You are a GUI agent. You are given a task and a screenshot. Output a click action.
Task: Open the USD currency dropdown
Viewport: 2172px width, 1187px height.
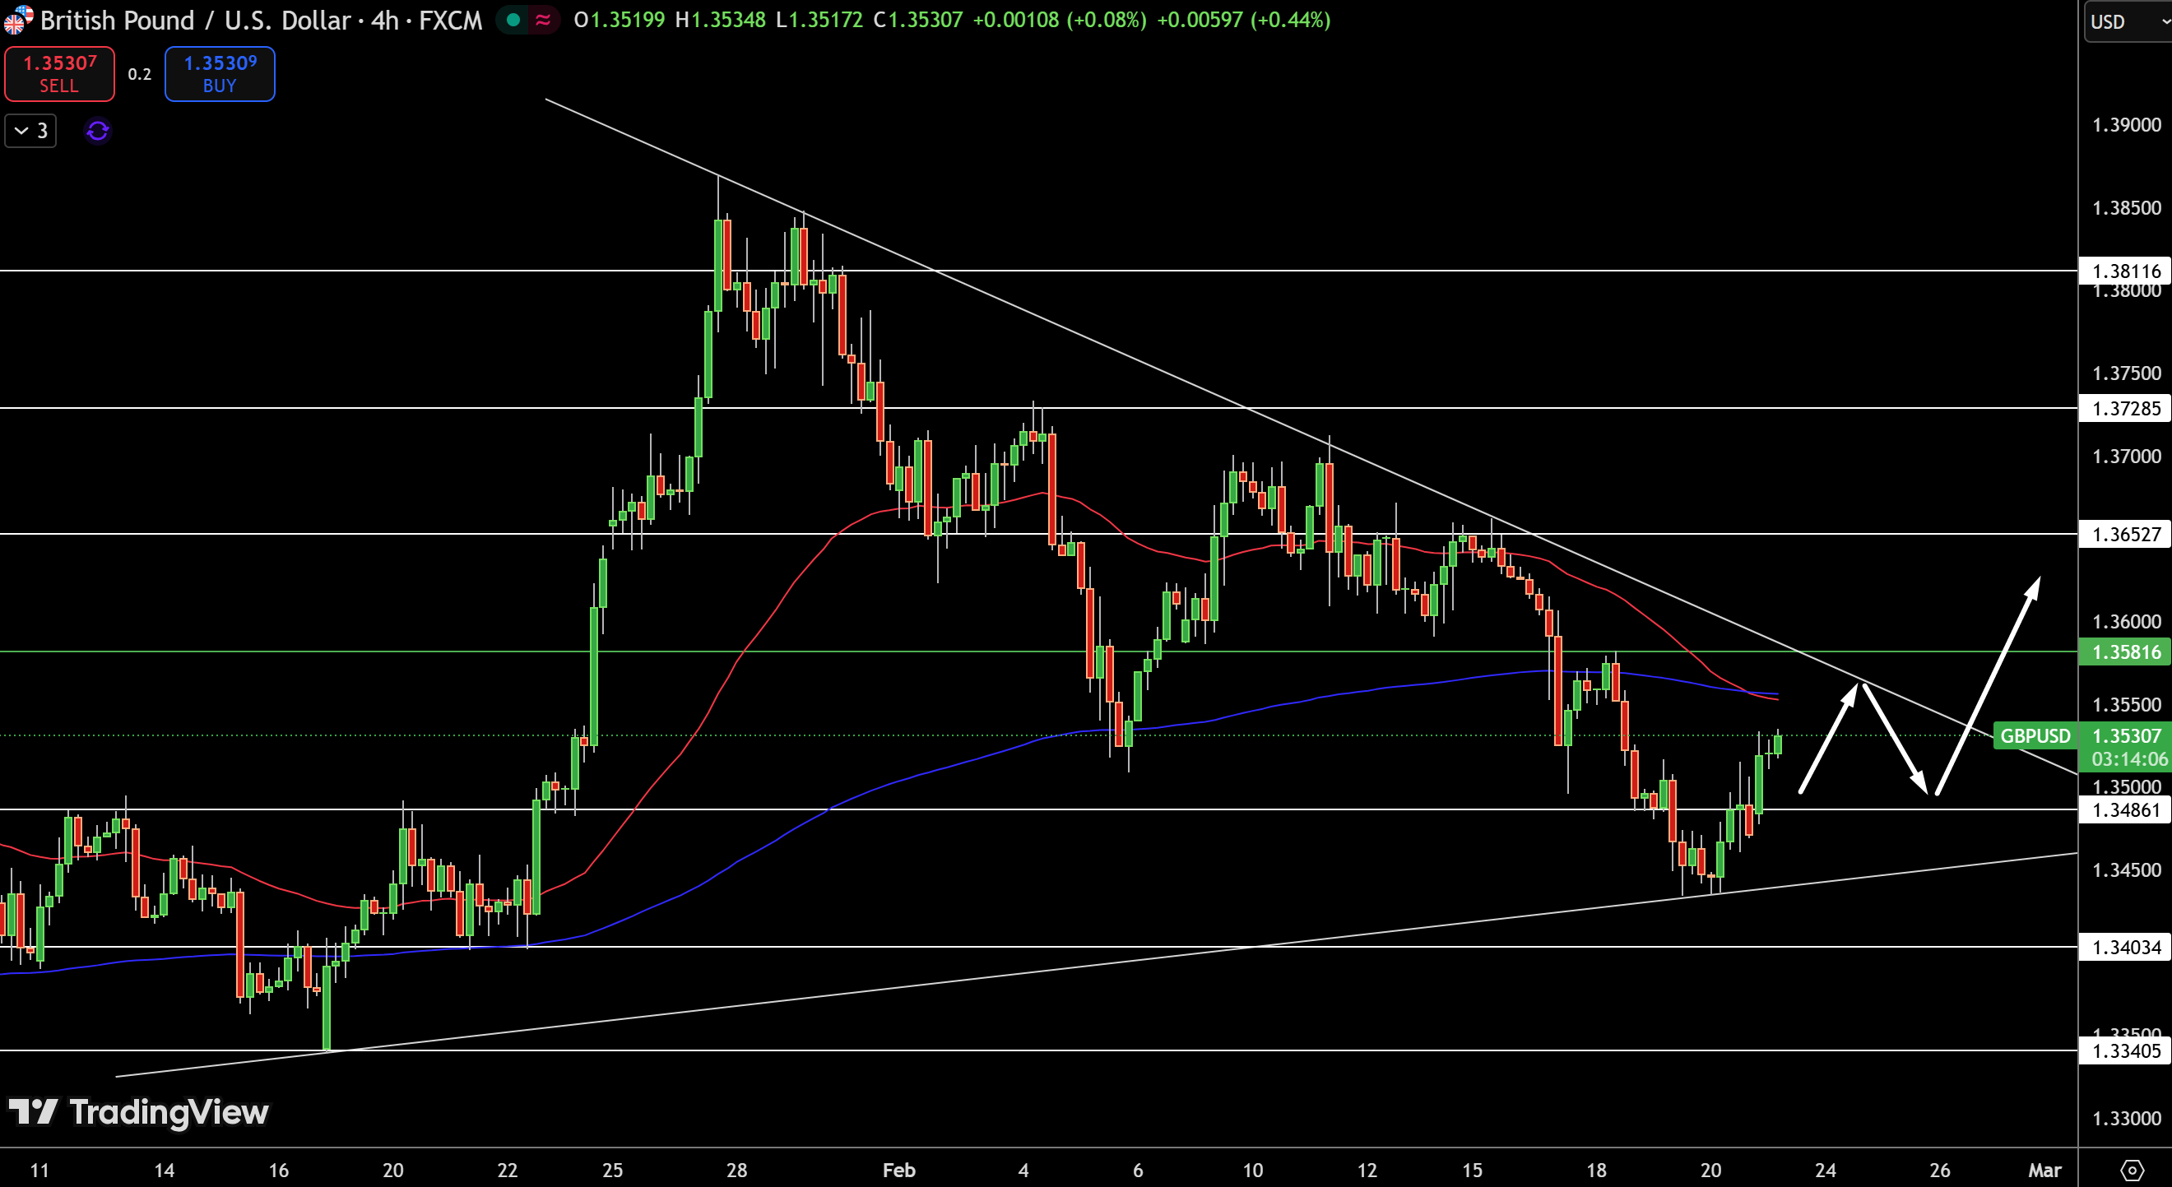(x=2128, y=21)
